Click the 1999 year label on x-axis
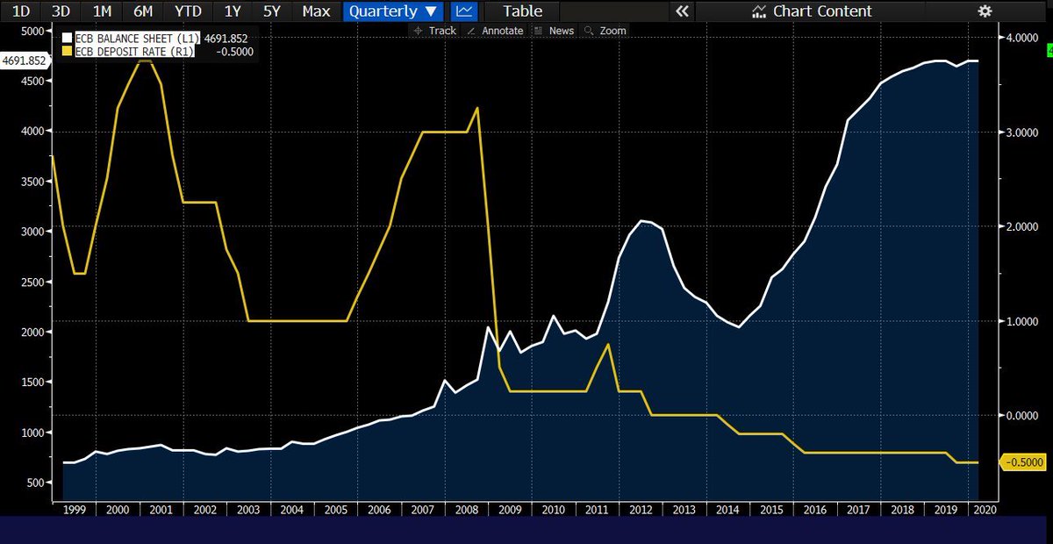 [x=73, y=509]
